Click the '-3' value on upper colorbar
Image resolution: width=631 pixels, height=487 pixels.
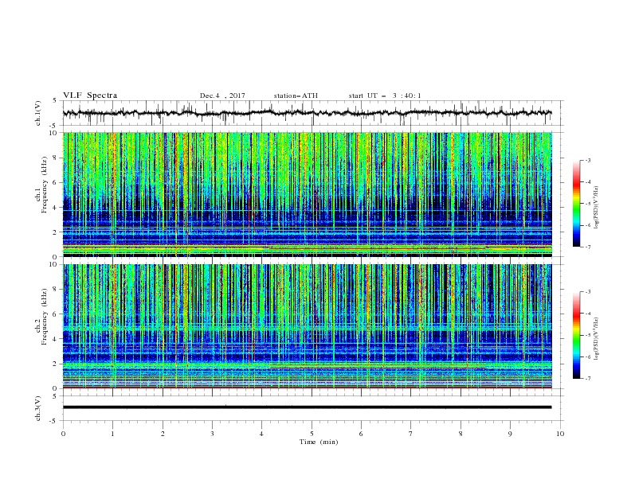pyautogui.click(x=587, y=160)
